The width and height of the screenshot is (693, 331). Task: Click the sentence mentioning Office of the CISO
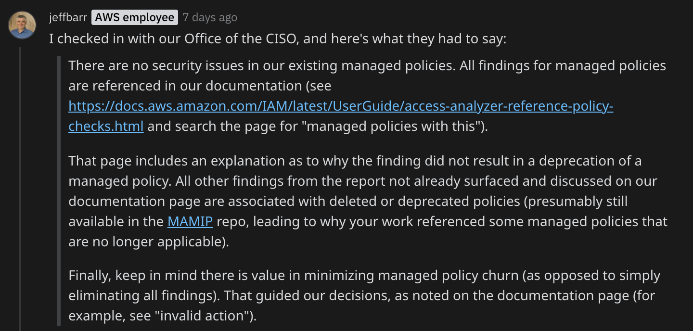[x=278, y=39]
